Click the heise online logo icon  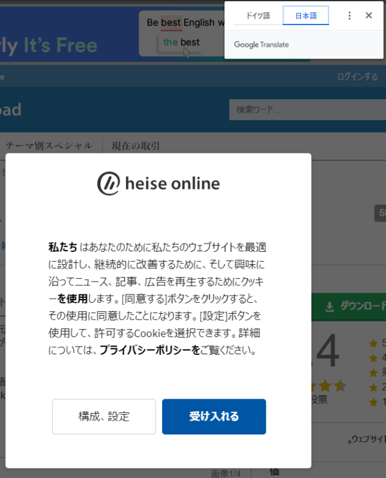pyautogui.click(x=109, y=184)
